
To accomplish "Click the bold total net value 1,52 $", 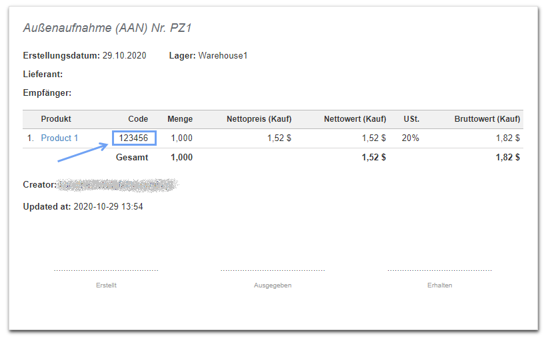I will pyautogui.click(x=374, y=157).
